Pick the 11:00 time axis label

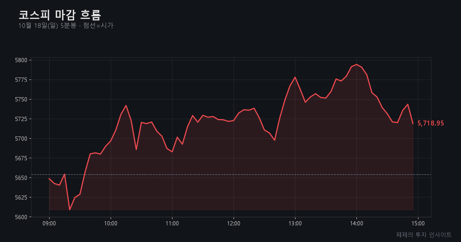point(172,223)
